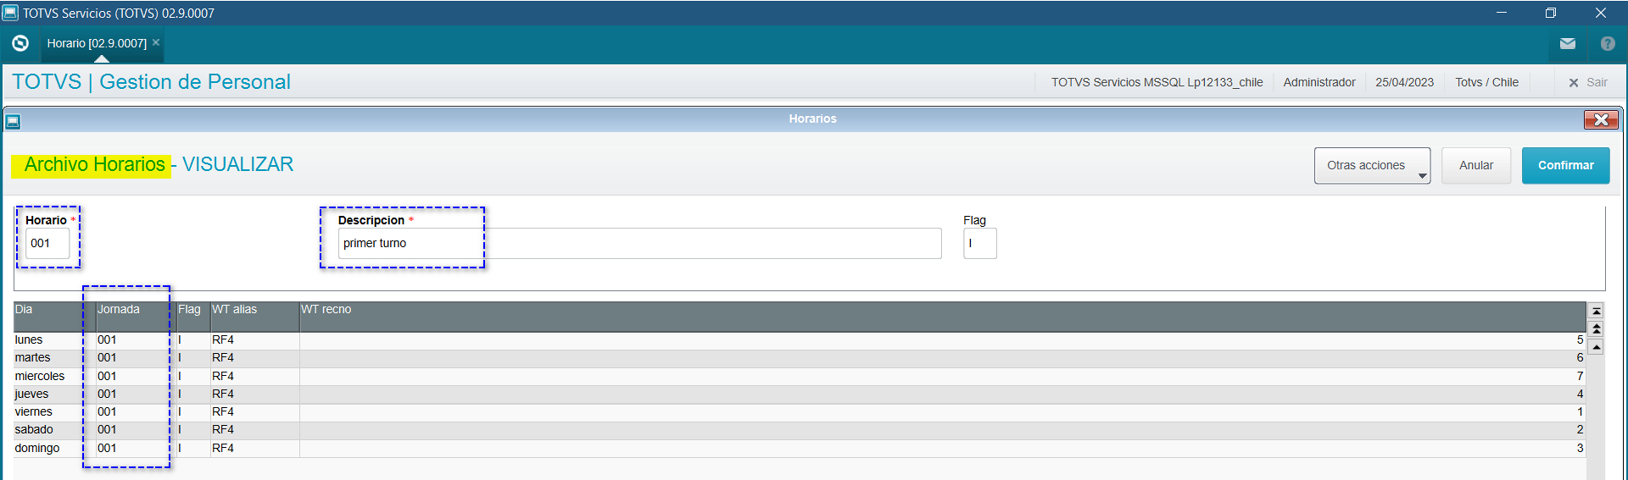The height and width of the screenshot is (480, 1628).
Task: Close the Horarios dialog with red X
Action: click(1600, 119)
